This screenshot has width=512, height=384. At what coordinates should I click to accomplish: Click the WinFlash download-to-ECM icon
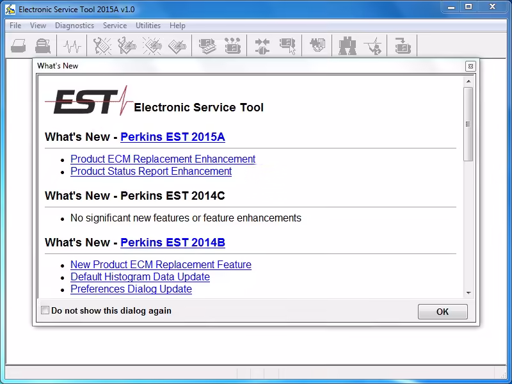(403, 45)
